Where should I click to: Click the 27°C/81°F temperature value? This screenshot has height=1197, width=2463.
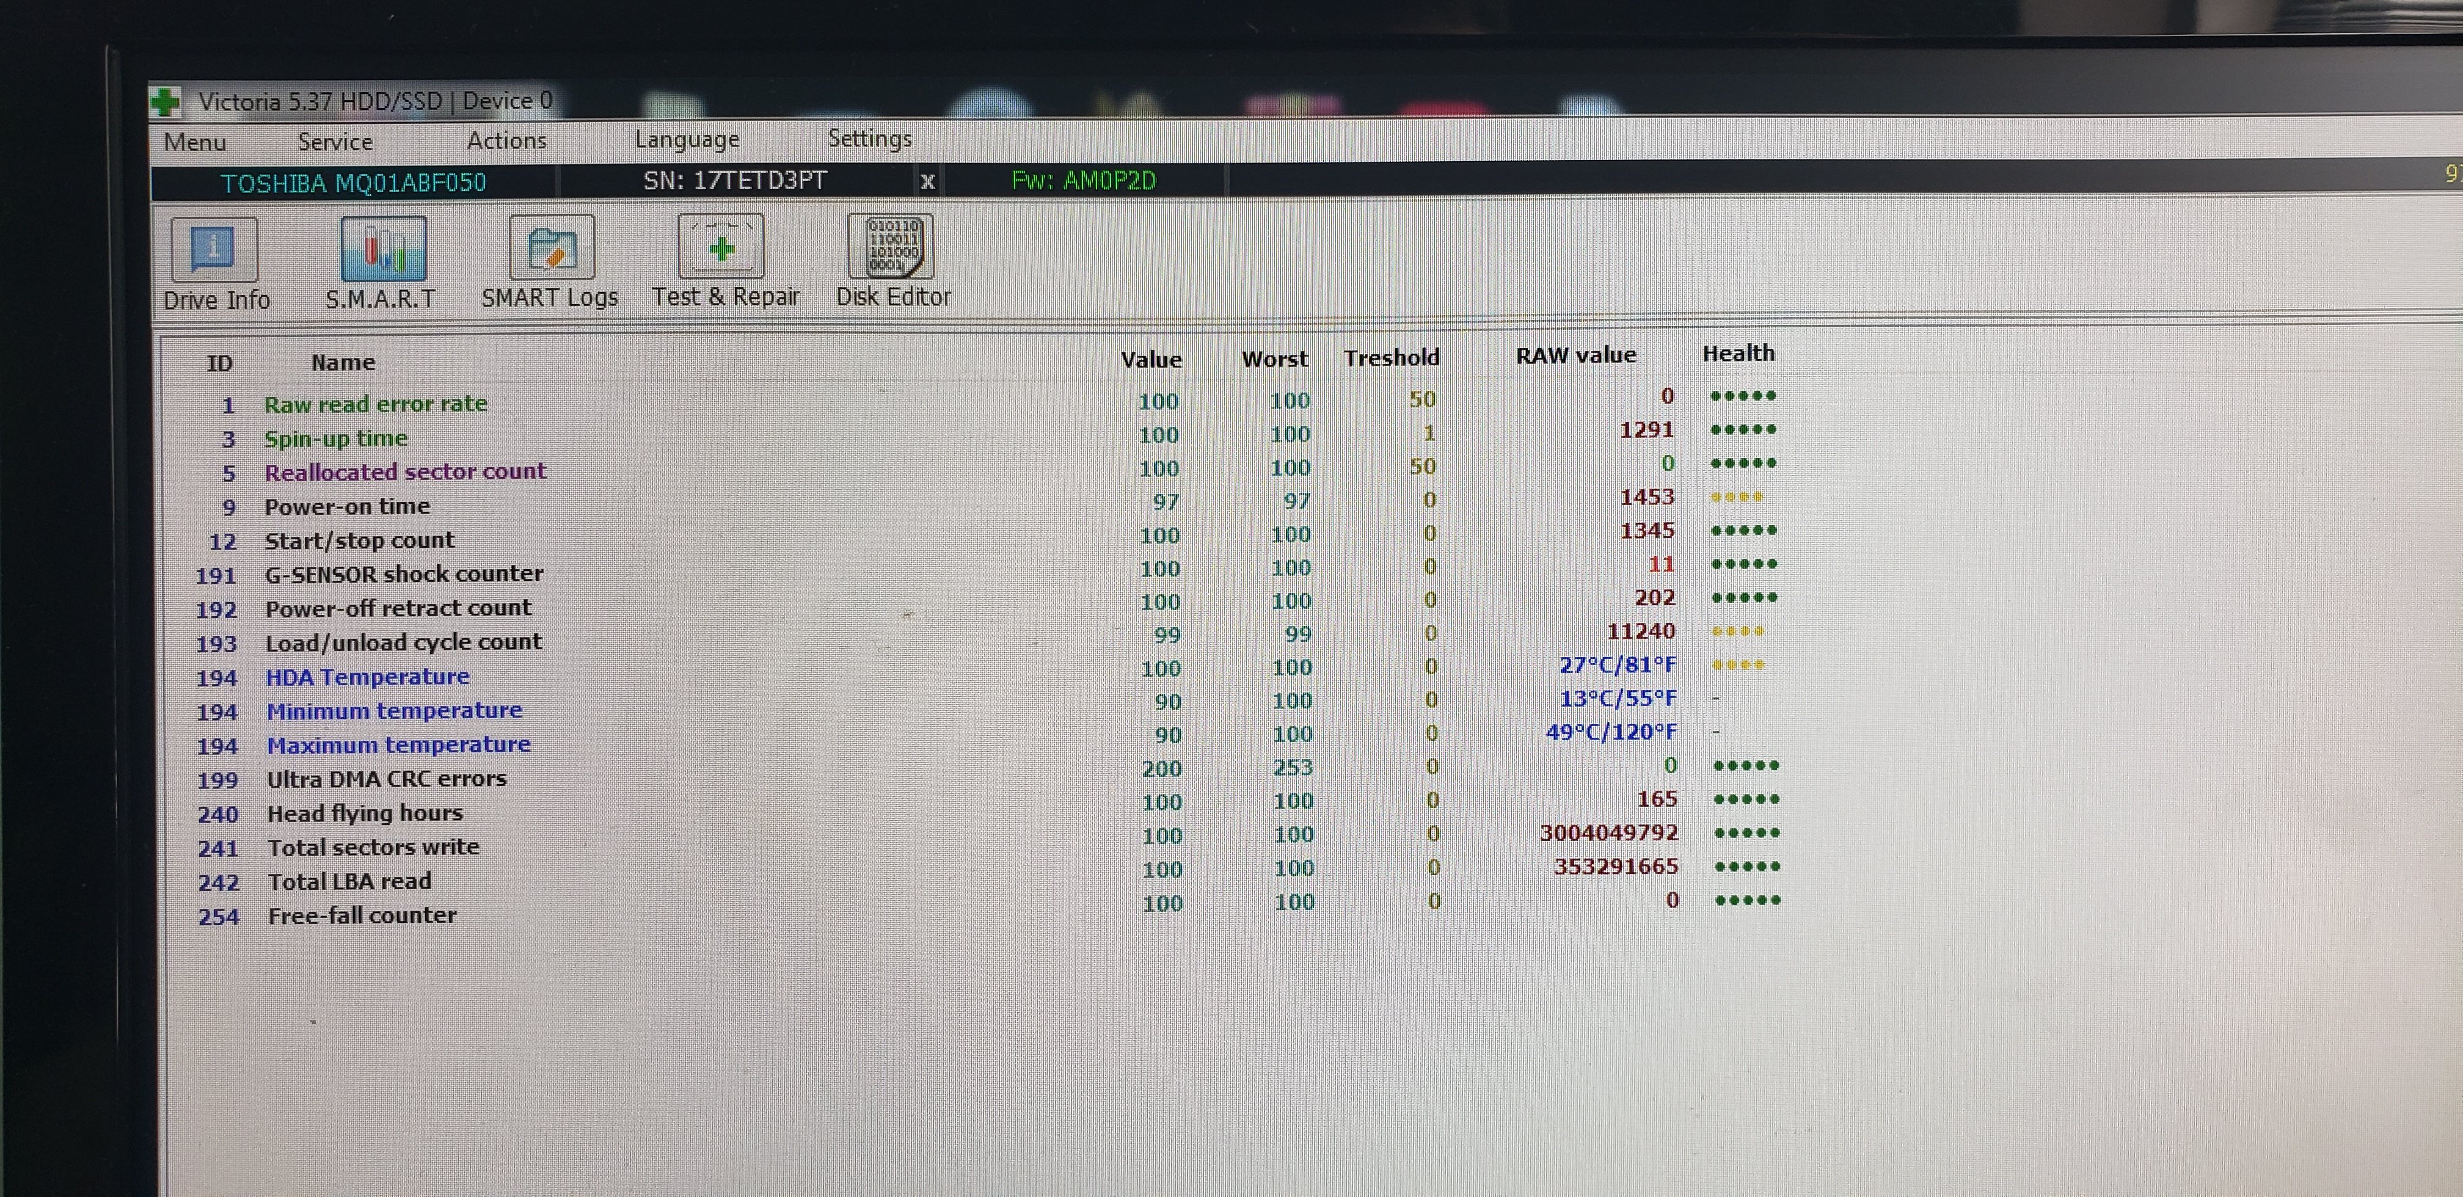(1618, 664)
